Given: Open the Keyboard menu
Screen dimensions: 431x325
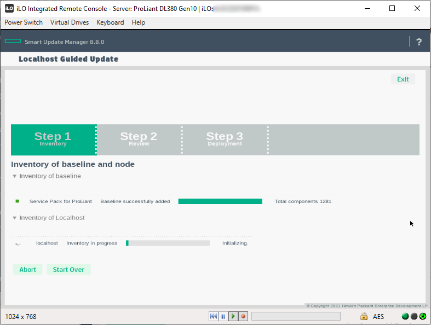Looking at the screenshot, I should pyautogui.click(x=110, y=22).
